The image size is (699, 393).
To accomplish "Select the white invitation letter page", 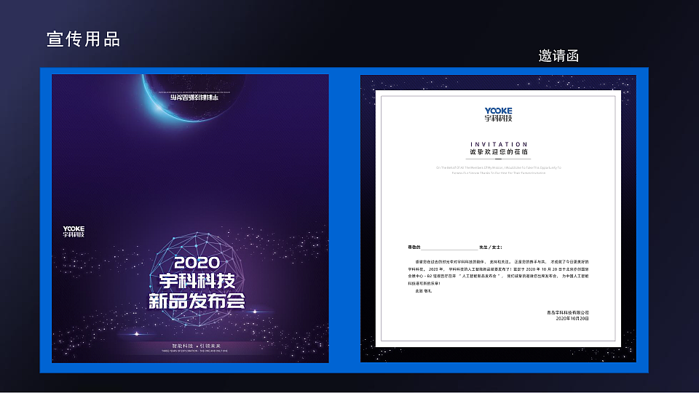I will coord(498,218).
